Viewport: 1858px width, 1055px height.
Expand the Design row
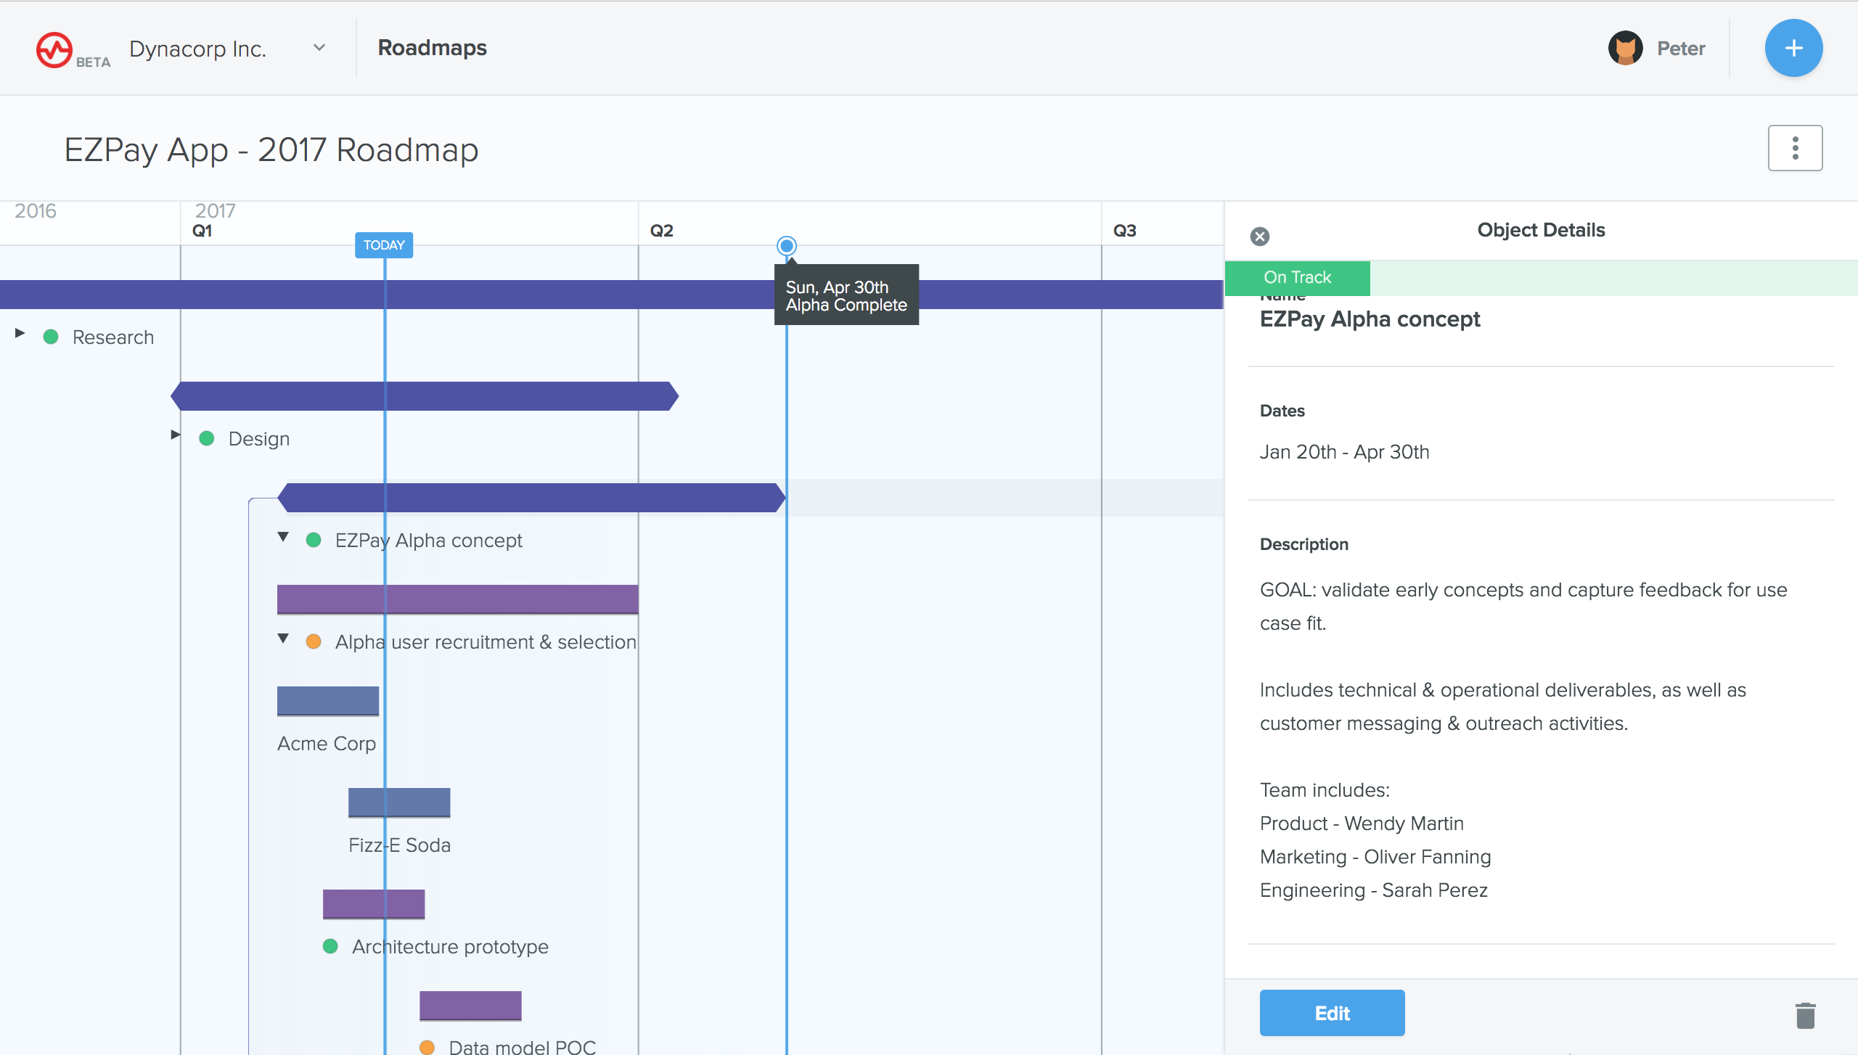click(175, 435)
